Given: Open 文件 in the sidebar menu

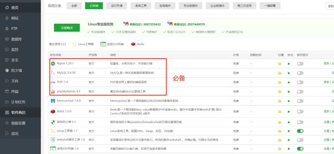Looking at the screenshot, I should [x=20, y=81].
